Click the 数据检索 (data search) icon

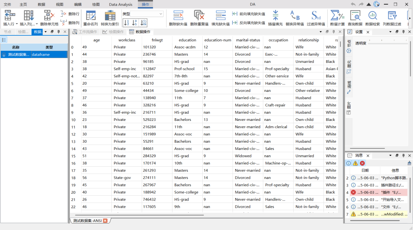(372, 16)
